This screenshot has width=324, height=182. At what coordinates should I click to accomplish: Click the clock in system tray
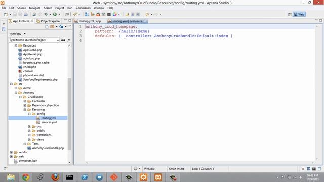point(313,177)
